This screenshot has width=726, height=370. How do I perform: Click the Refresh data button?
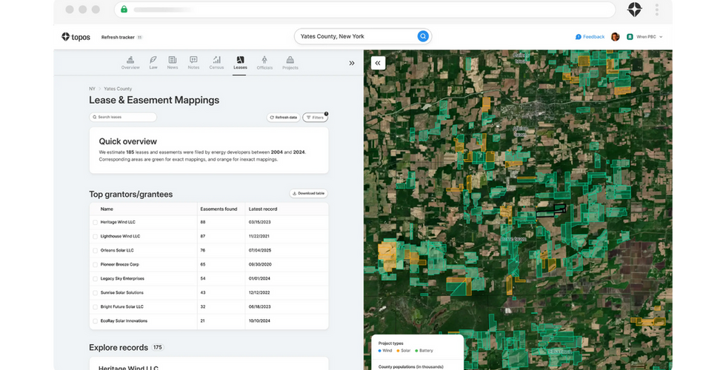[283, 118]
